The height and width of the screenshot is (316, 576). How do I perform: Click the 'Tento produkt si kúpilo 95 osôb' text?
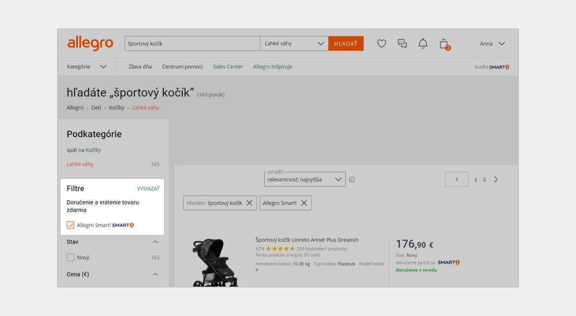(x=288, y=255)
